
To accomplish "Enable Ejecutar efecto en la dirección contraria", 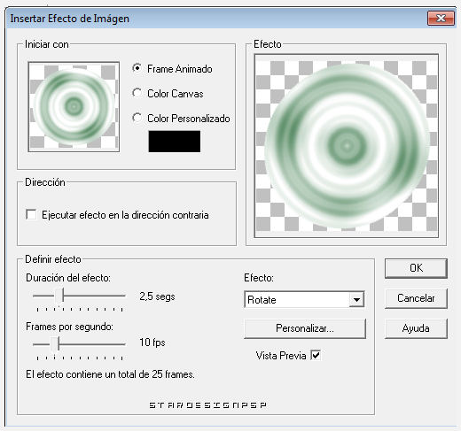I will pyautogui.click(x=31, y=214).
